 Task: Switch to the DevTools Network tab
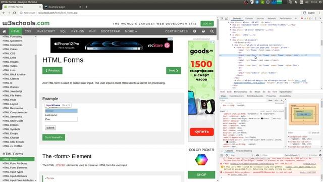coord(272,18)
